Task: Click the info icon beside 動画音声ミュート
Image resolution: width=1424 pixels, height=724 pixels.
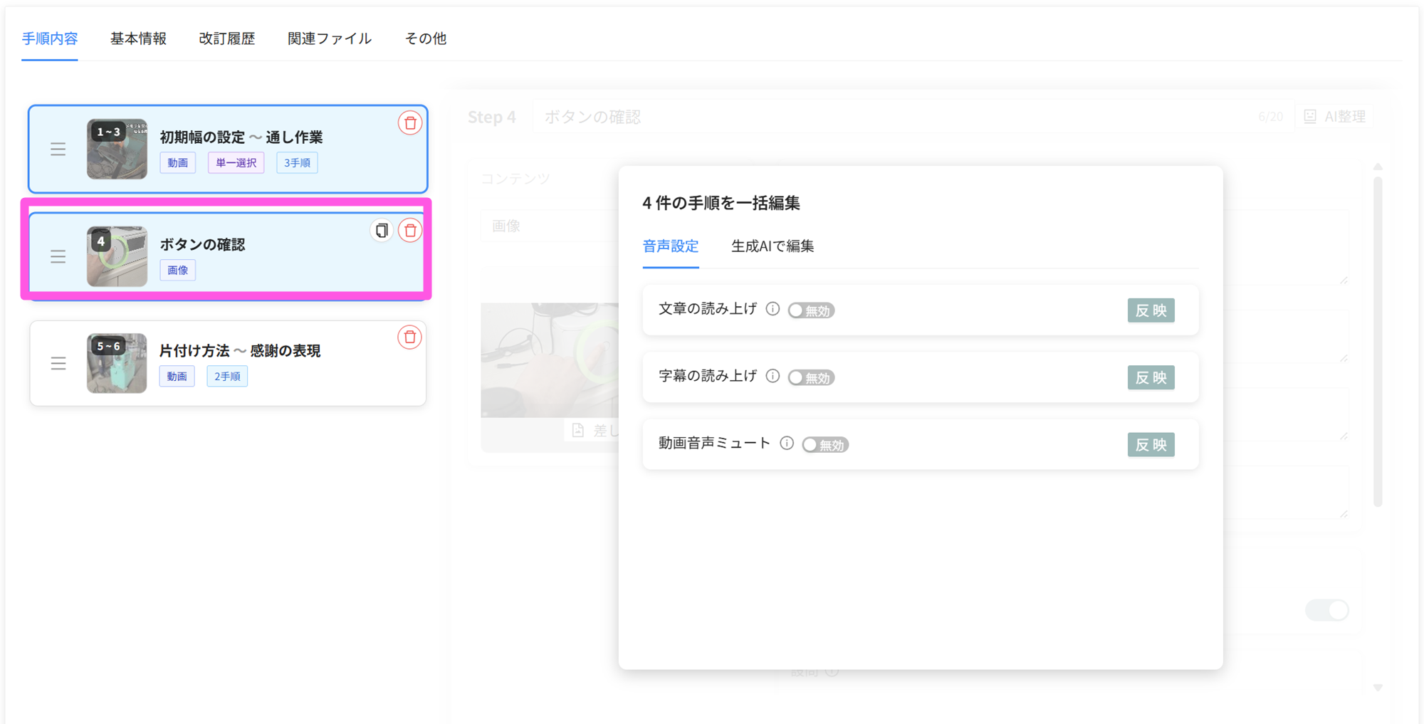Action: [x=787, y=444]
